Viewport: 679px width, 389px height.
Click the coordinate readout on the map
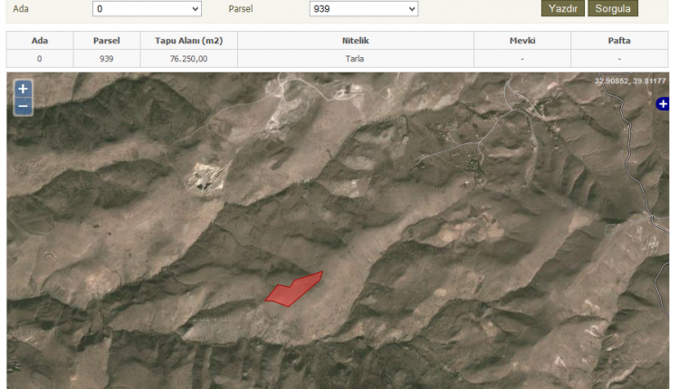click(629, 81)
